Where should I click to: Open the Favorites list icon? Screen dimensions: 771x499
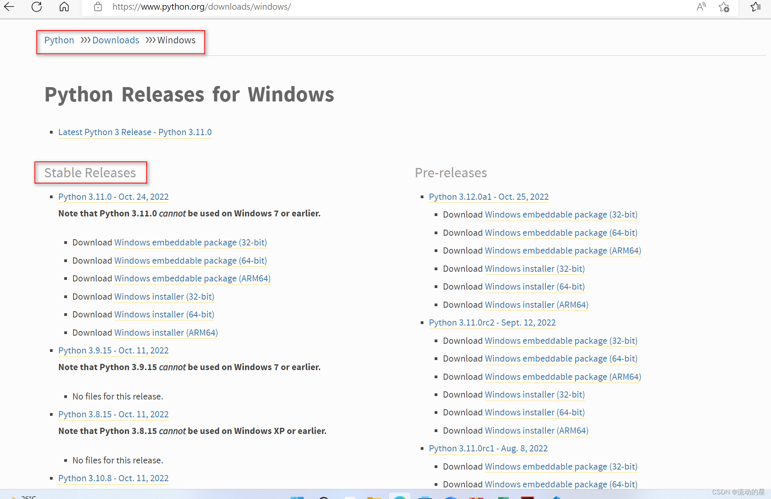click(756, 7)
